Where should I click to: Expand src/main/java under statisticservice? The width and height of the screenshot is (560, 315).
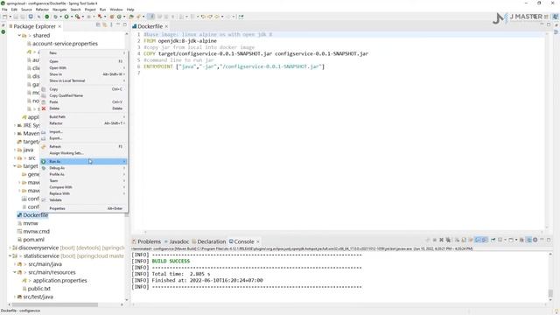pyautogui.click(x=15, y=264)
